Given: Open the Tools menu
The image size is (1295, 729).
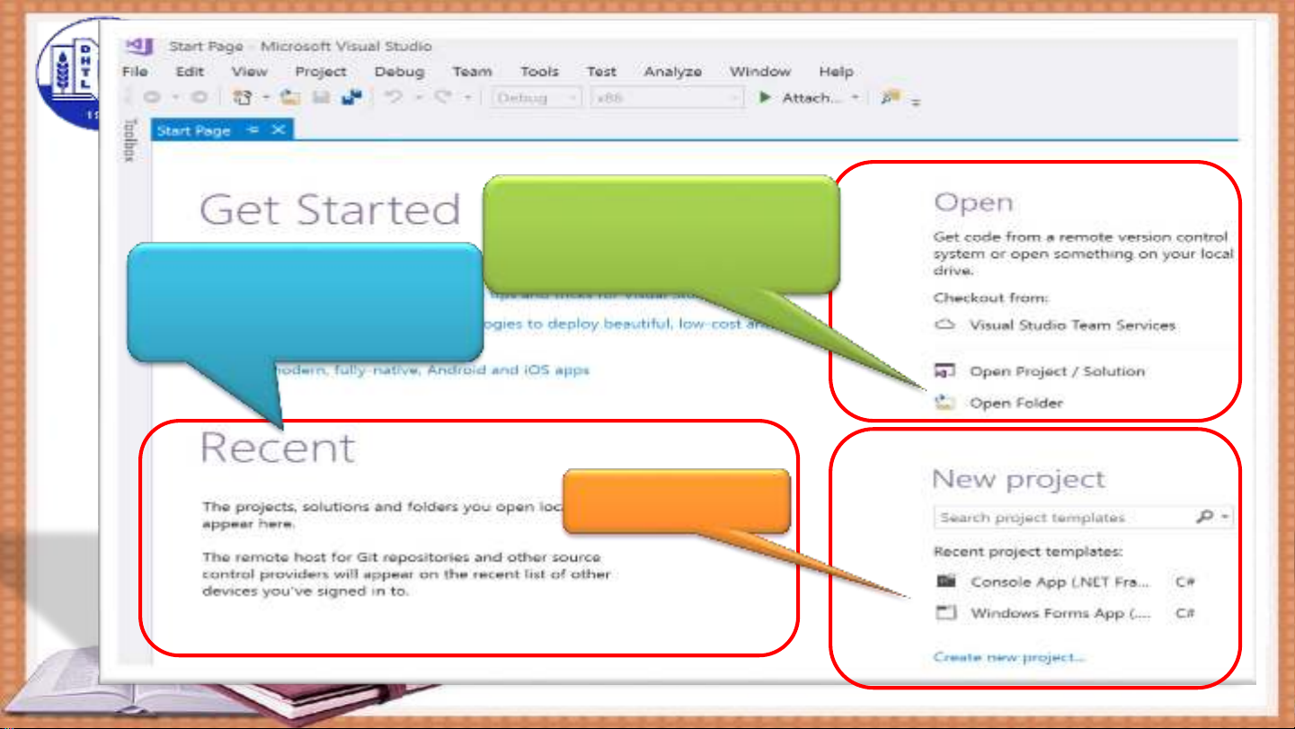Looking at the screenshot, I should coord(539,71).
